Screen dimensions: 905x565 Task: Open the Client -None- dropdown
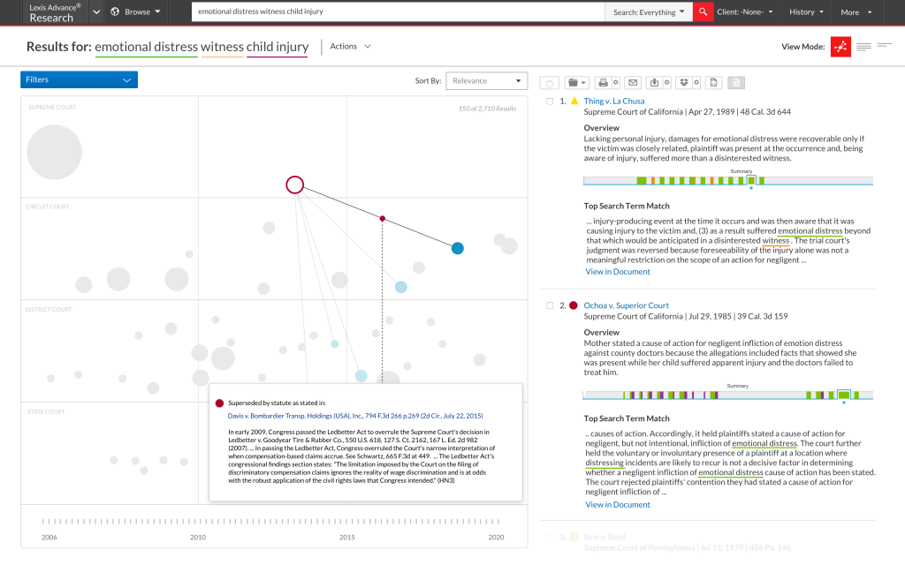pos(744,11)
